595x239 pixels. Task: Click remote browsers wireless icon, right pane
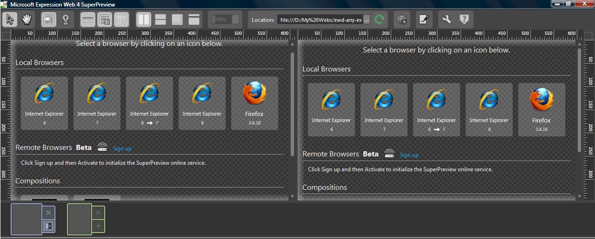[x=389, y=154]
